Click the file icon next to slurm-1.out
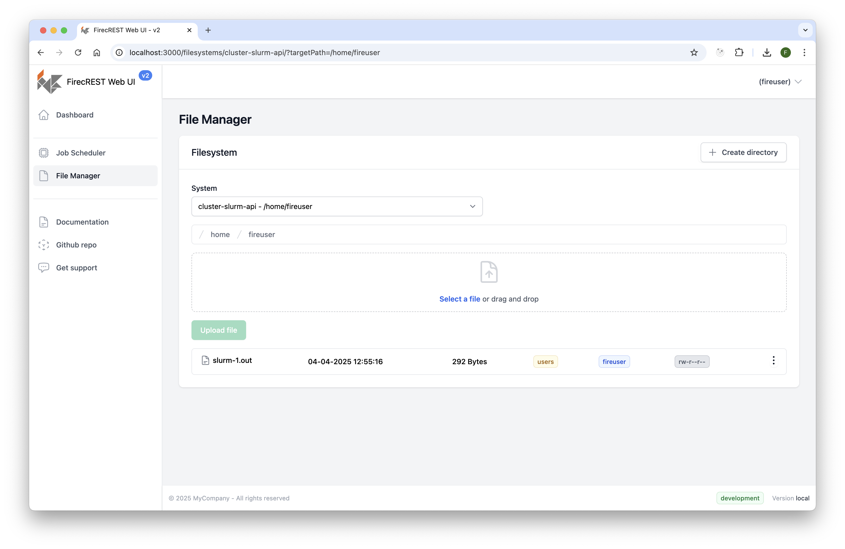The image size is (845, 549). click(x=205, y=360)
